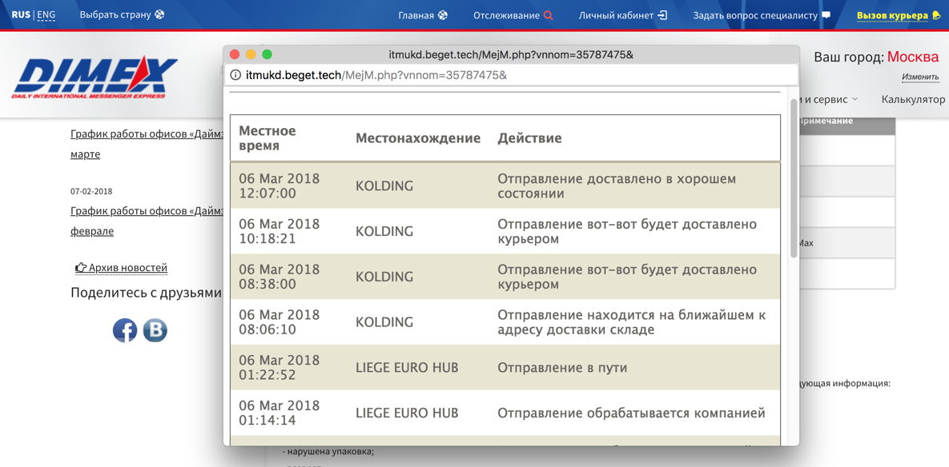The image size is (949, 467).
Task: Click the VK share icon
Action: click(x=155, y=330)
